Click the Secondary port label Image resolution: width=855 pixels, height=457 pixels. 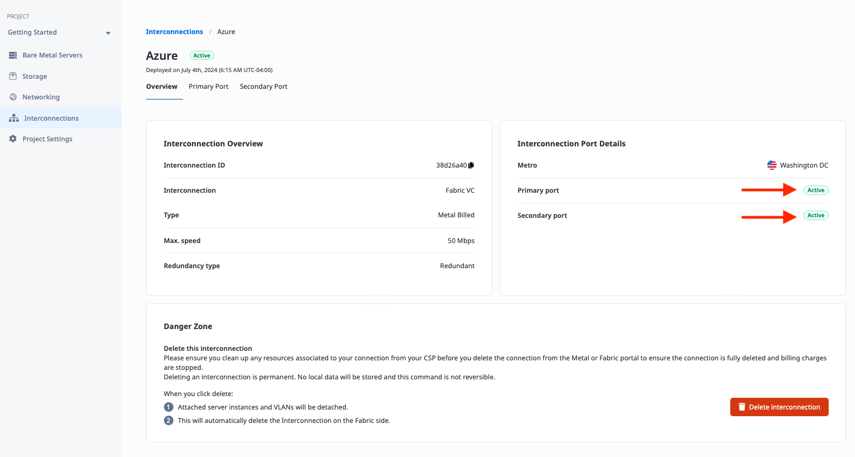pyautogui.click(x=542, y=216)
